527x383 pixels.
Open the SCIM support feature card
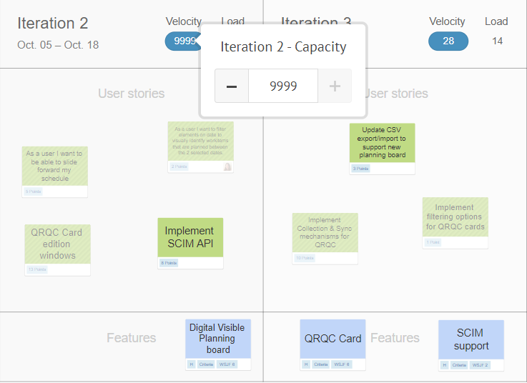point(471,345)
